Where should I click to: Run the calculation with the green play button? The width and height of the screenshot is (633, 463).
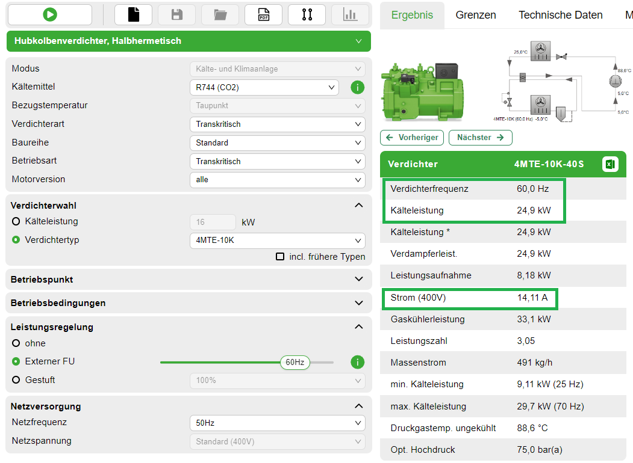(x=50, y=14)
